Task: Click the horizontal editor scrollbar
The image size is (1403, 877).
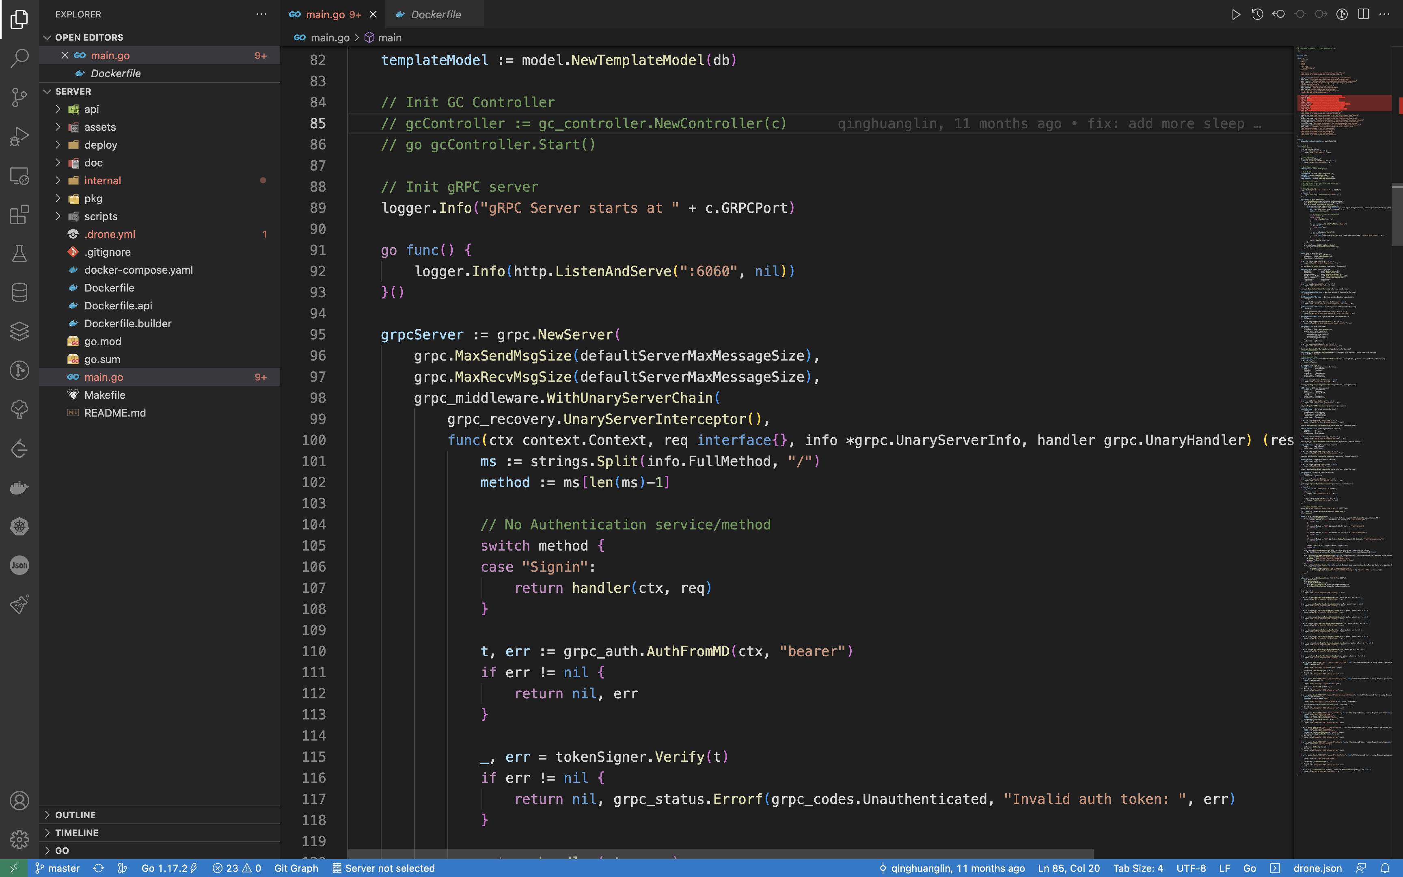Action: tap(721, 854)
